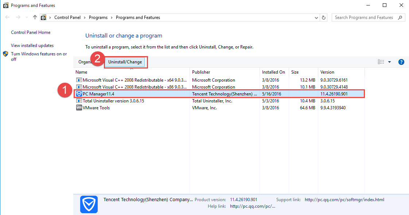Expand the address bar history dropdown
409x215 pixels.
pyautogui.click(x=316, y=18)
